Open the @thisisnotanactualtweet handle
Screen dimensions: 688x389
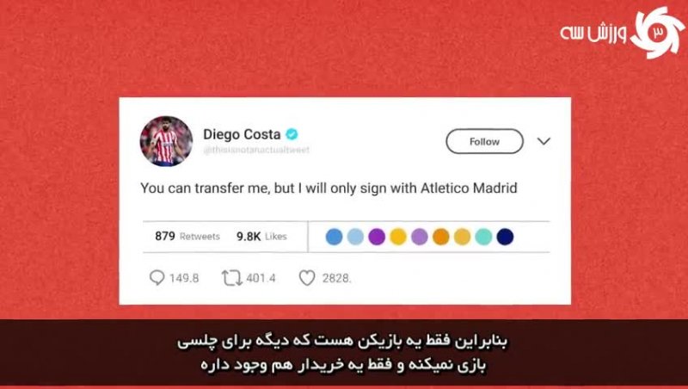pos(256,150)
